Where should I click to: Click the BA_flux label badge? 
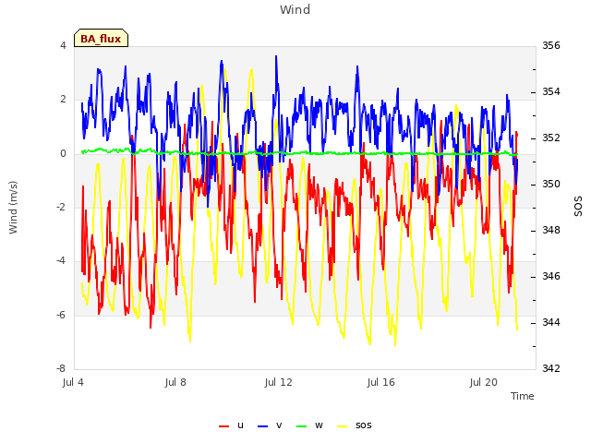(x=101, y=38)
